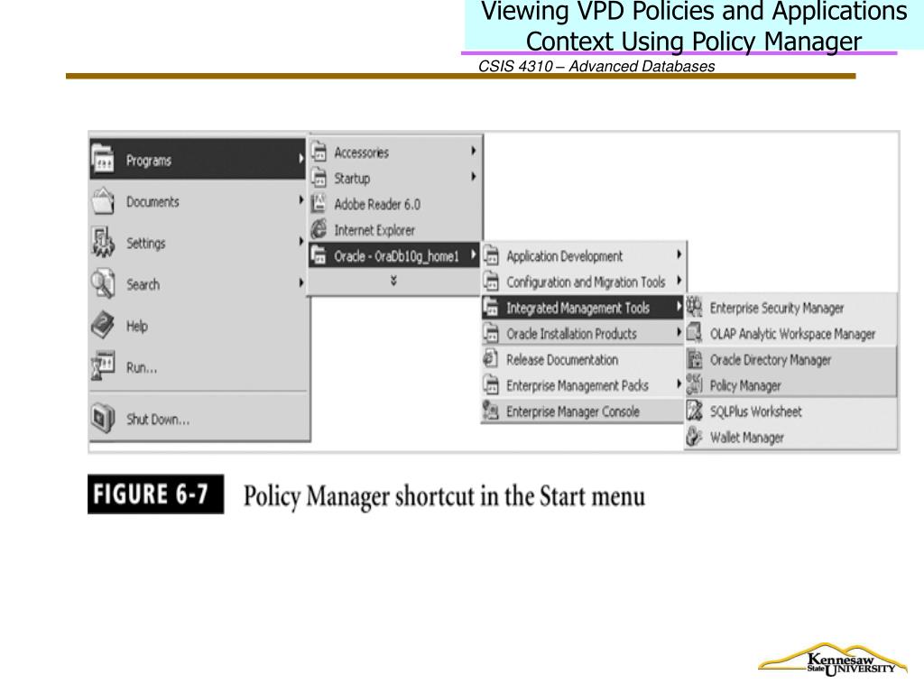Select Integrated Management Tools entry
This screenshot has width=924, height=693.
click(583, 308)
